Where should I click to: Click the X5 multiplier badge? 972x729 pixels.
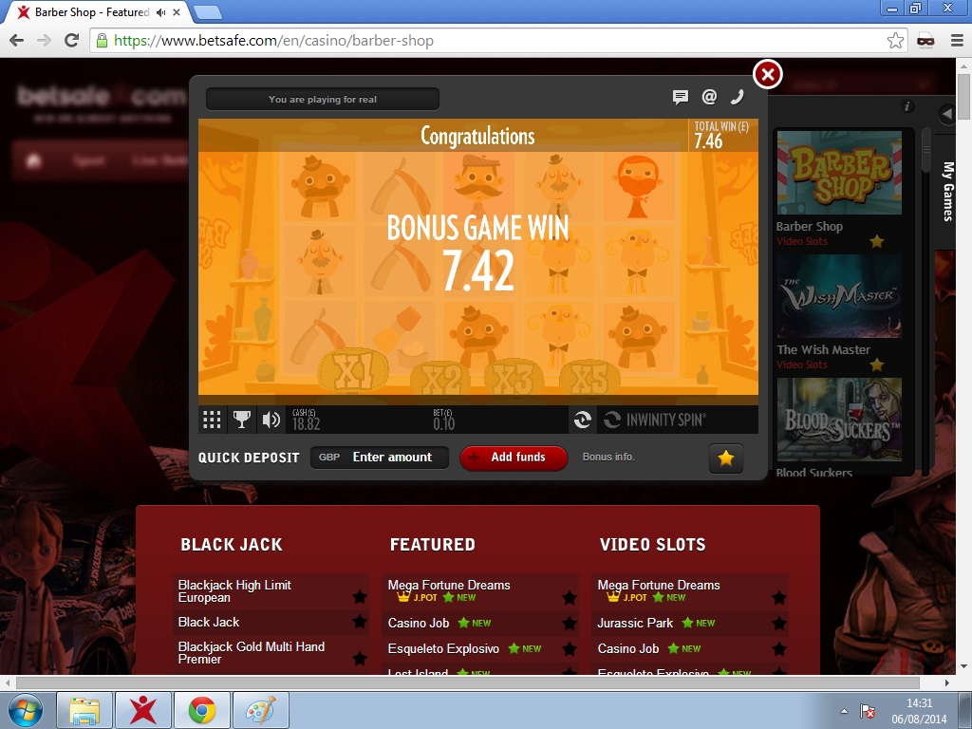coord(589,376)
